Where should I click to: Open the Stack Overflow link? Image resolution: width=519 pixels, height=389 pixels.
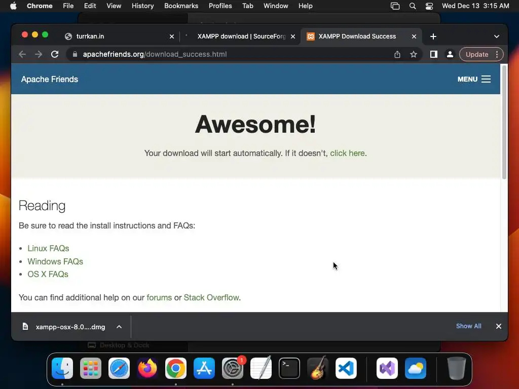pyautogui.click(x=211, y=297)
